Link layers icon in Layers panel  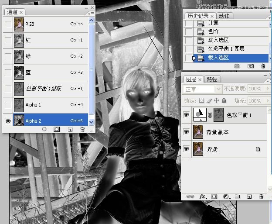tap(190, 196)
